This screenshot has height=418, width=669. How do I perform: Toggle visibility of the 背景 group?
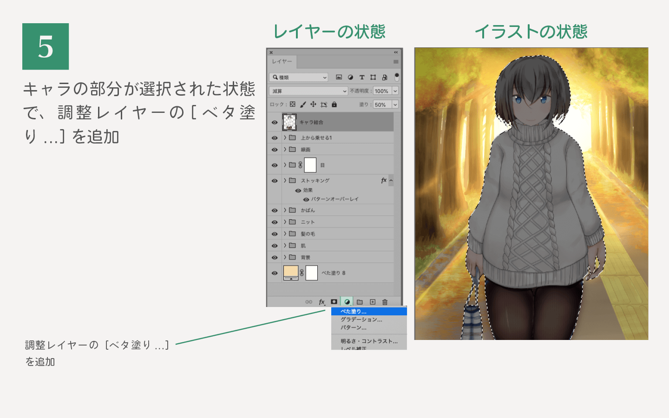click(274, 257)
